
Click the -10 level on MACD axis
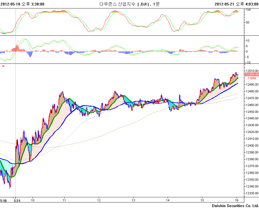(248, 62)
